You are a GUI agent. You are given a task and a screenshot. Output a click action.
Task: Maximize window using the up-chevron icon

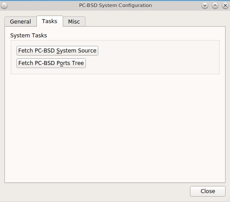click(215, 6)
